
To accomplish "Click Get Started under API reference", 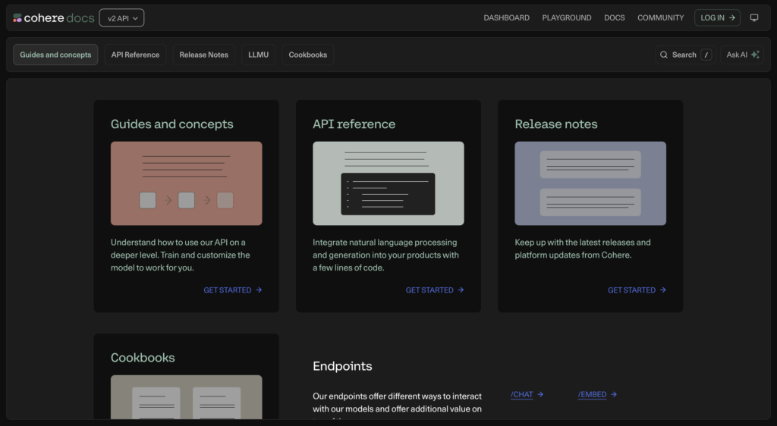I will 435,290.
